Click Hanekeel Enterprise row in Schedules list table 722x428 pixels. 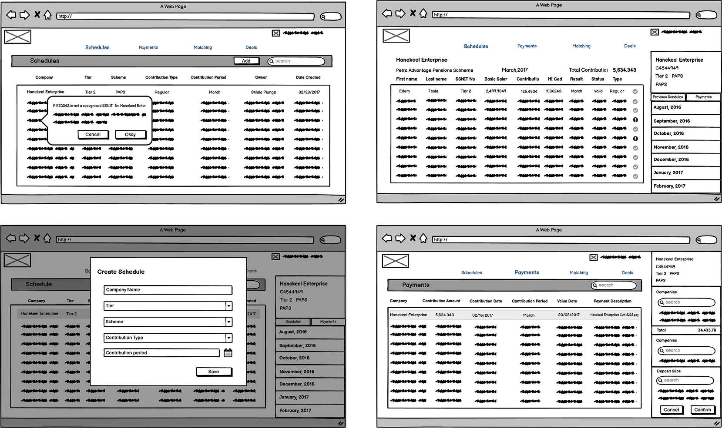[x=173, y=92]
